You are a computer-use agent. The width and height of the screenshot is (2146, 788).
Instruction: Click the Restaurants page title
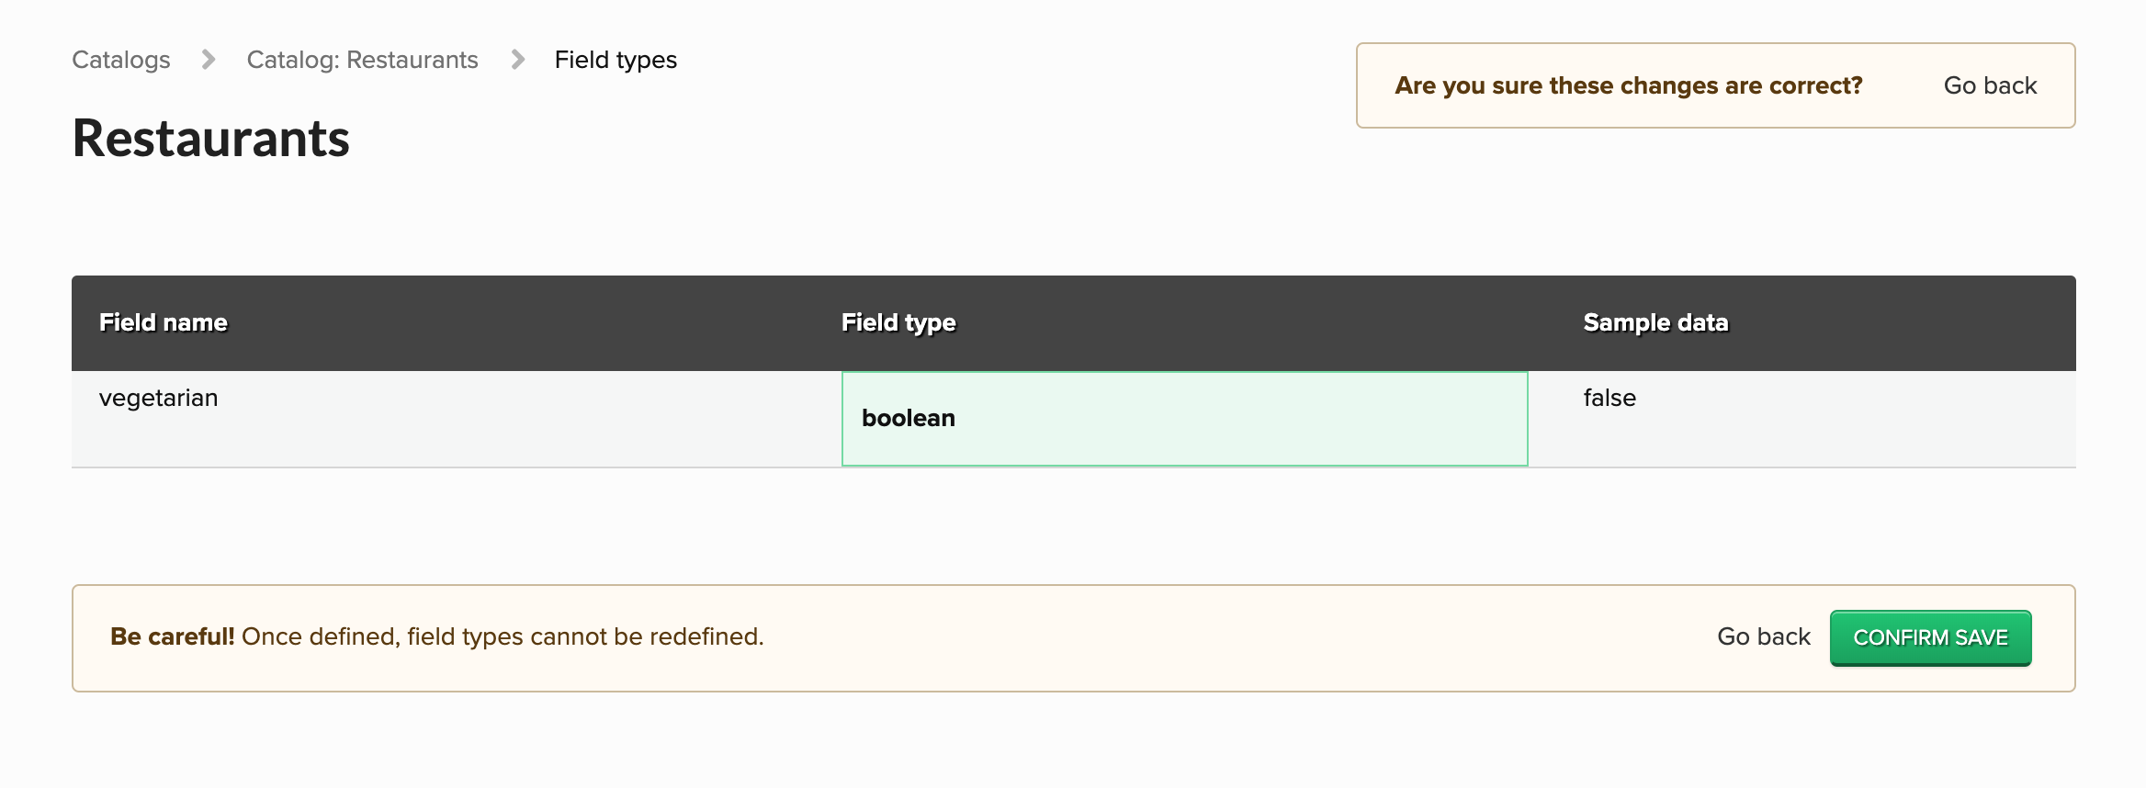(210, 140)
